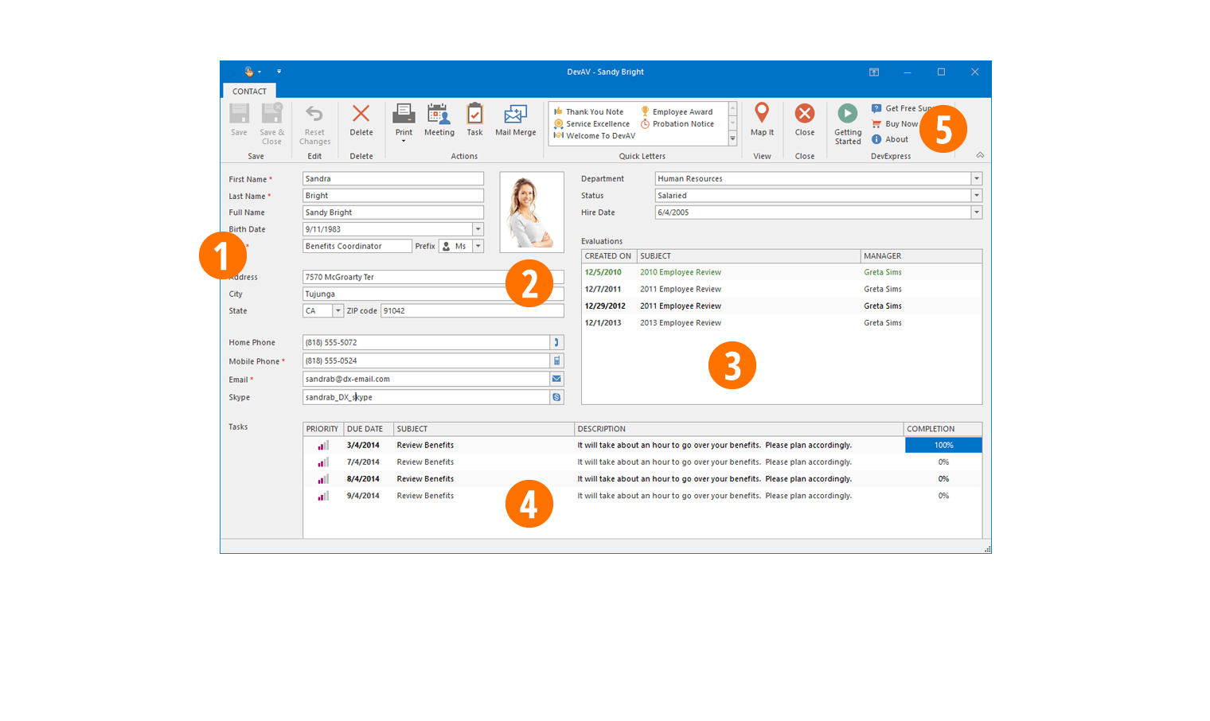The image size is (1210, 721).
Task: Click the email icon beside Email field
Action: point(556,379)
